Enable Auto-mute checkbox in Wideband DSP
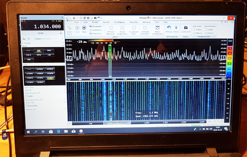The image size is (247, 157). tap(194, 30)
